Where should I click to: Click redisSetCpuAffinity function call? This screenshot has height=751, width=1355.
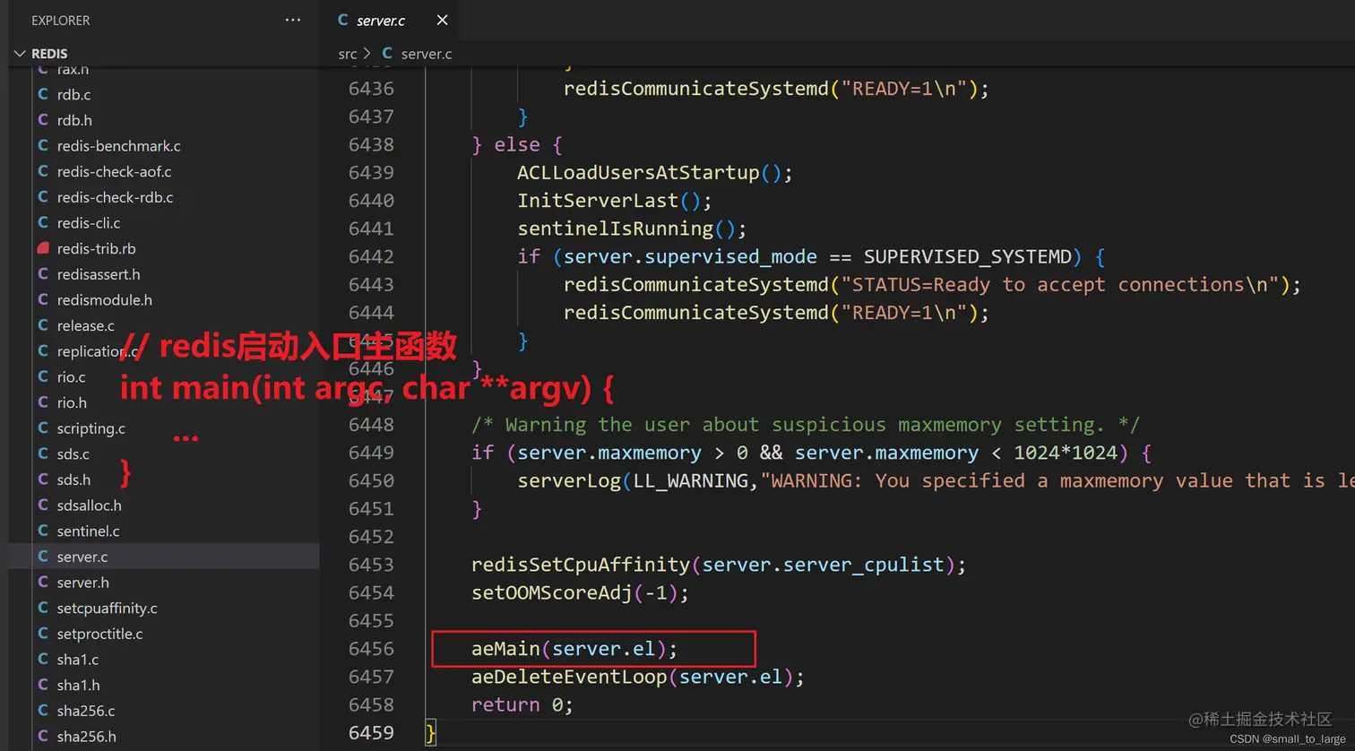pyautogui.click(x=719, y=565)
